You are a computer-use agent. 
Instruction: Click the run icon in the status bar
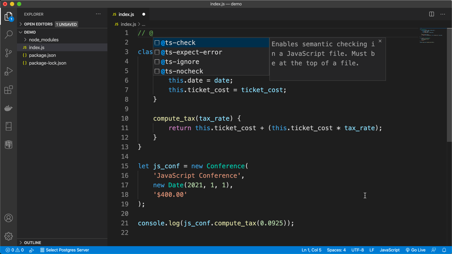pyautogui.click(x=31, y=250)
